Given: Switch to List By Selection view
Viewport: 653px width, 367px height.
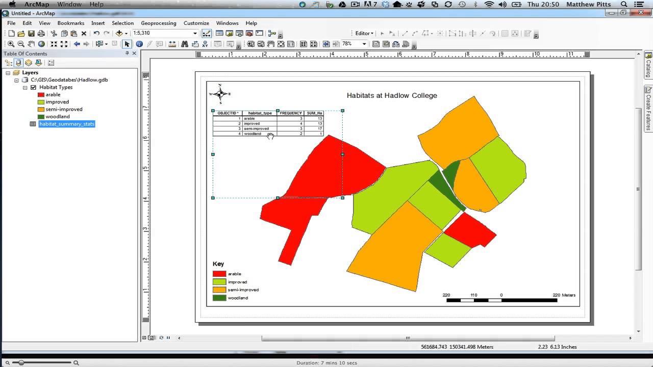Looking at the screenshot, I should pyautogui.click(x=38, y=63).
